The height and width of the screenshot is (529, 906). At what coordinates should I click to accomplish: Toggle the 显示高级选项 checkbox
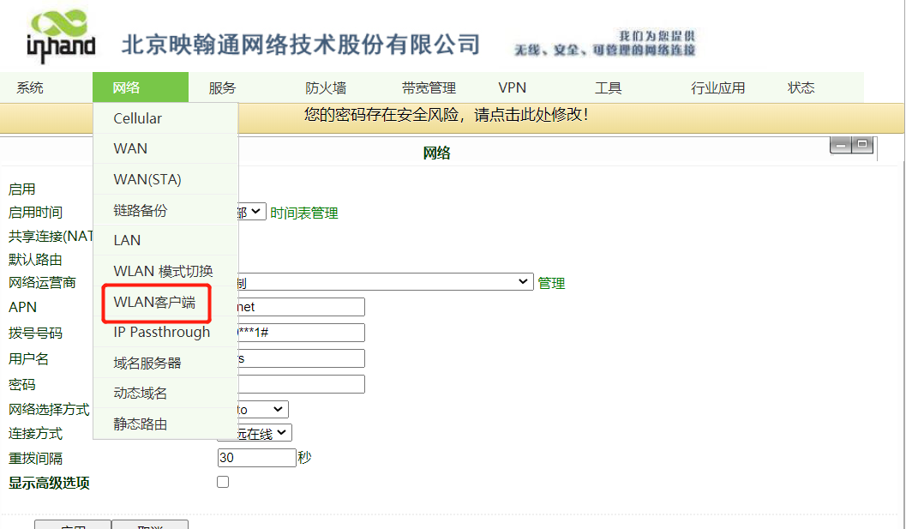223,482
